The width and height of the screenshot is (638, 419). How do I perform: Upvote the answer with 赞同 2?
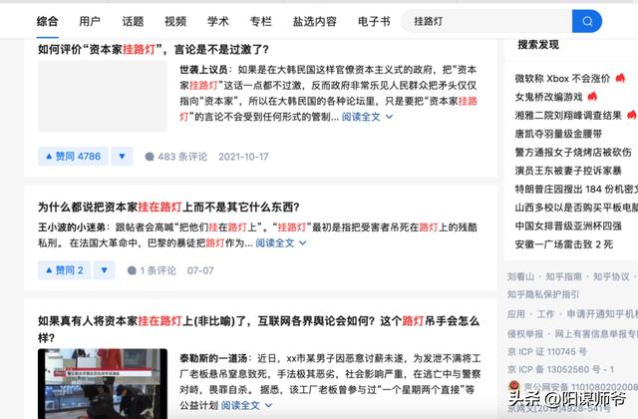pos(64,270)
